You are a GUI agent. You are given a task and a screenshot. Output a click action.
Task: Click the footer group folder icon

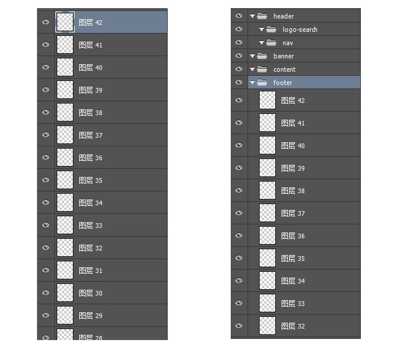point(262,83)
